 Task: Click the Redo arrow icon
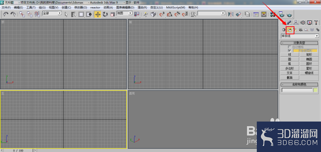[x=13, y=14]
